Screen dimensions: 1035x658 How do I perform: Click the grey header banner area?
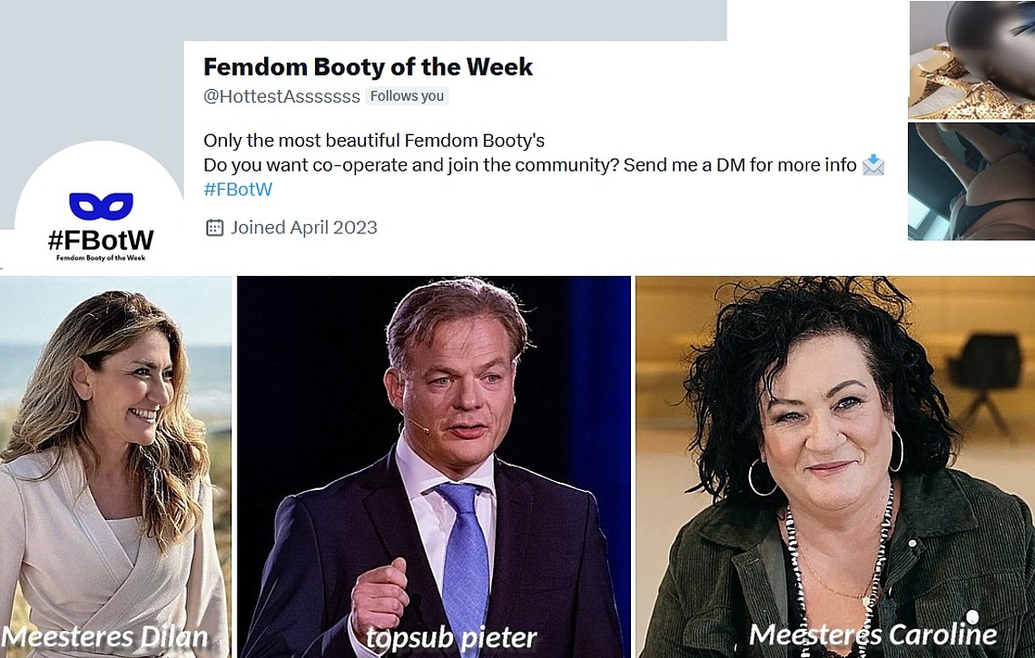click(363, 20)
